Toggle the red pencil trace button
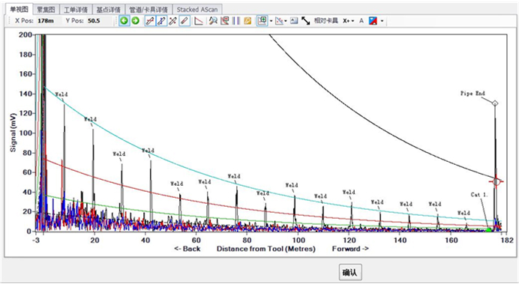This screenshot has height=284, width=519. (184, 21)
